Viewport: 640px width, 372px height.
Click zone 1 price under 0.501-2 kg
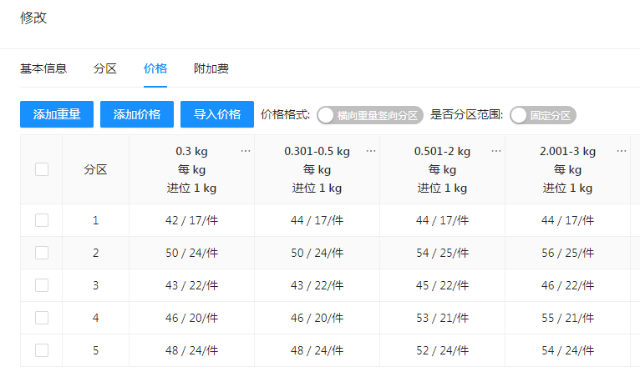pyautogui.click(x=442, y=220)
